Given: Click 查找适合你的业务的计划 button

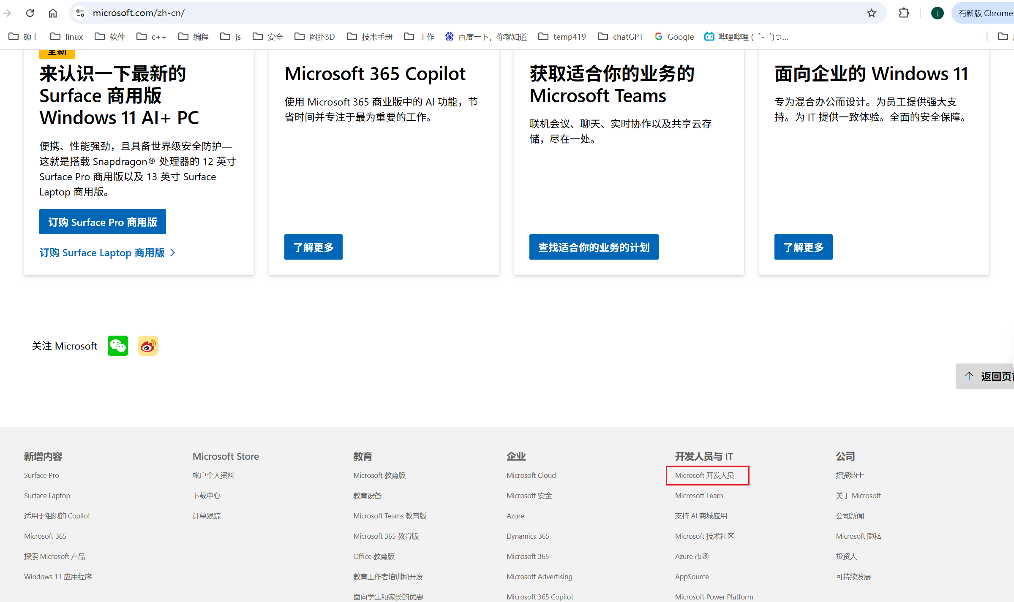Looking at the screenshot, I should point(594,247).
